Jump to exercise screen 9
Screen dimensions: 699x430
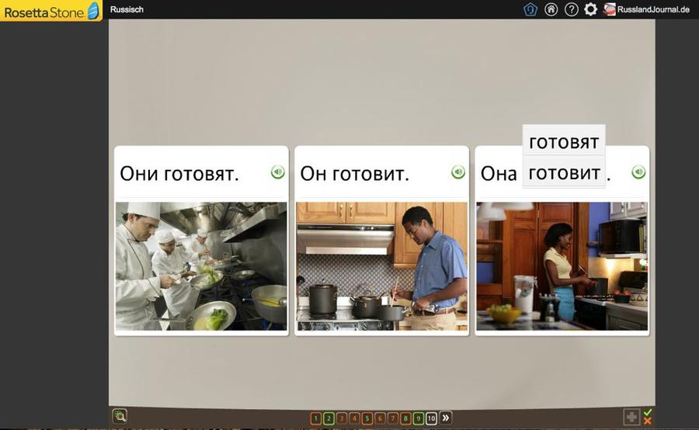coord(419,418)
